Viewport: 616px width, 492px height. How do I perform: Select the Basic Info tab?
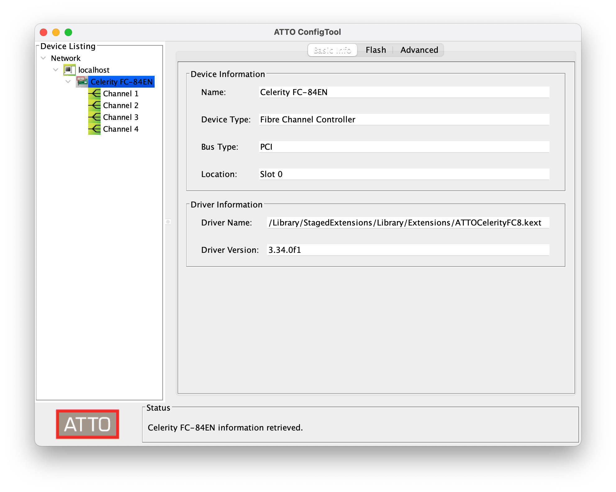click(332, 50)
